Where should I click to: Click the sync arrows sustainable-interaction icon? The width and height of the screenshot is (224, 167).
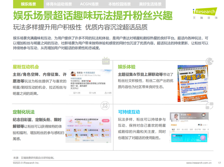point(209,105)
